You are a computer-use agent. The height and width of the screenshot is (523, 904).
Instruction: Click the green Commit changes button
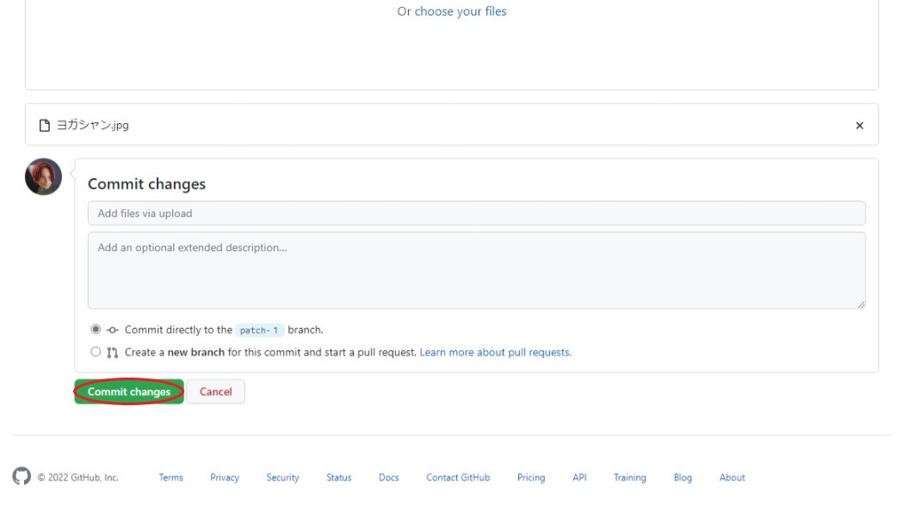pyautogui.click(x=129, y=391)
